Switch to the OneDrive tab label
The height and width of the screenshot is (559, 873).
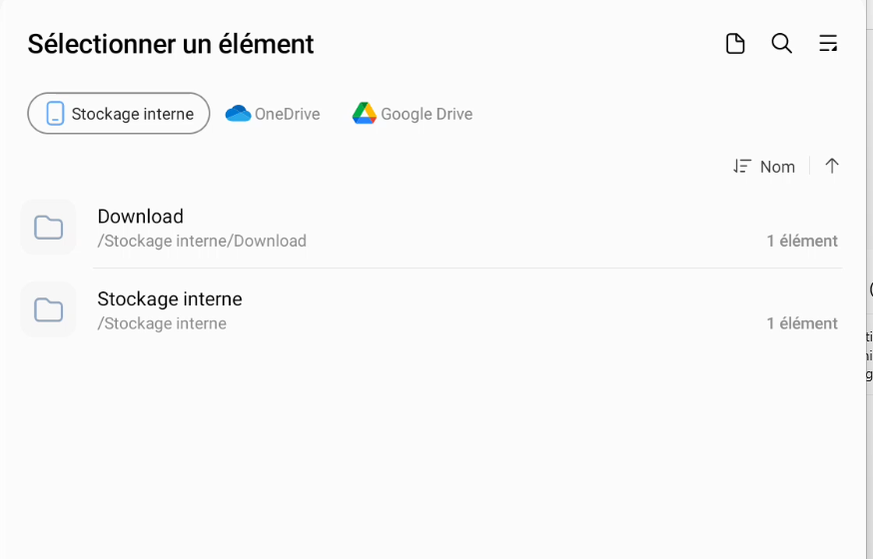[x=287, y=114]
